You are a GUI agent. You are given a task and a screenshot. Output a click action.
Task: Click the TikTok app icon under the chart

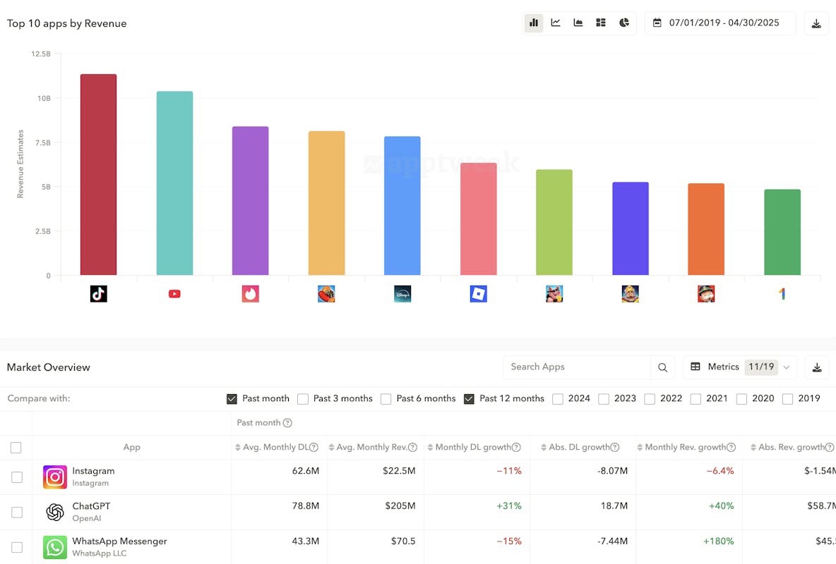(99, 293)
